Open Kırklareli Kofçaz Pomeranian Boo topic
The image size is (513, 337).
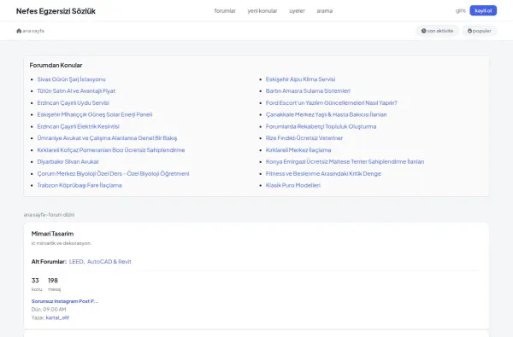111,150
